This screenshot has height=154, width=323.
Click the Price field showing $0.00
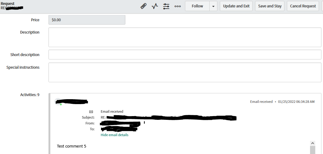click(87, 20)
